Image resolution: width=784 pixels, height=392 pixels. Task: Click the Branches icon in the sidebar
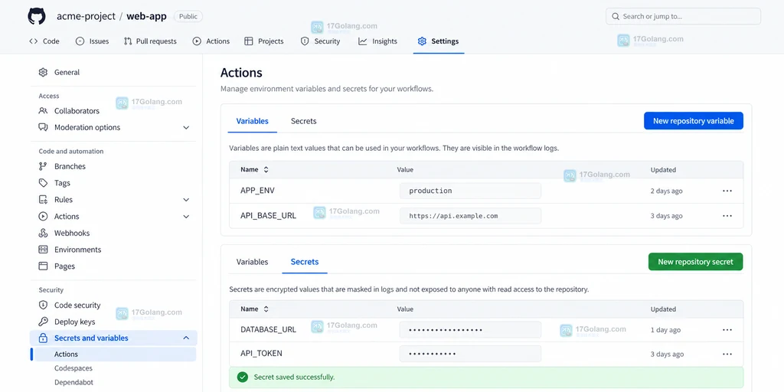(x=43, y=166)
